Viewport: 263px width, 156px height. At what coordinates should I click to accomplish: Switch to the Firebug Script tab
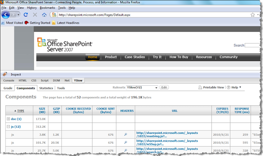(45, 80)
